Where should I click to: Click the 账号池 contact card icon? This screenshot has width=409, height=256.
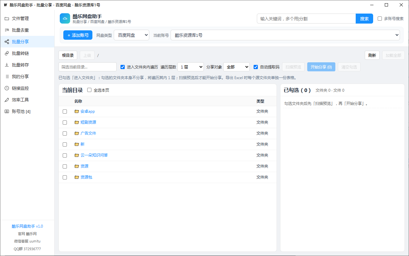[x=7, y=112]
